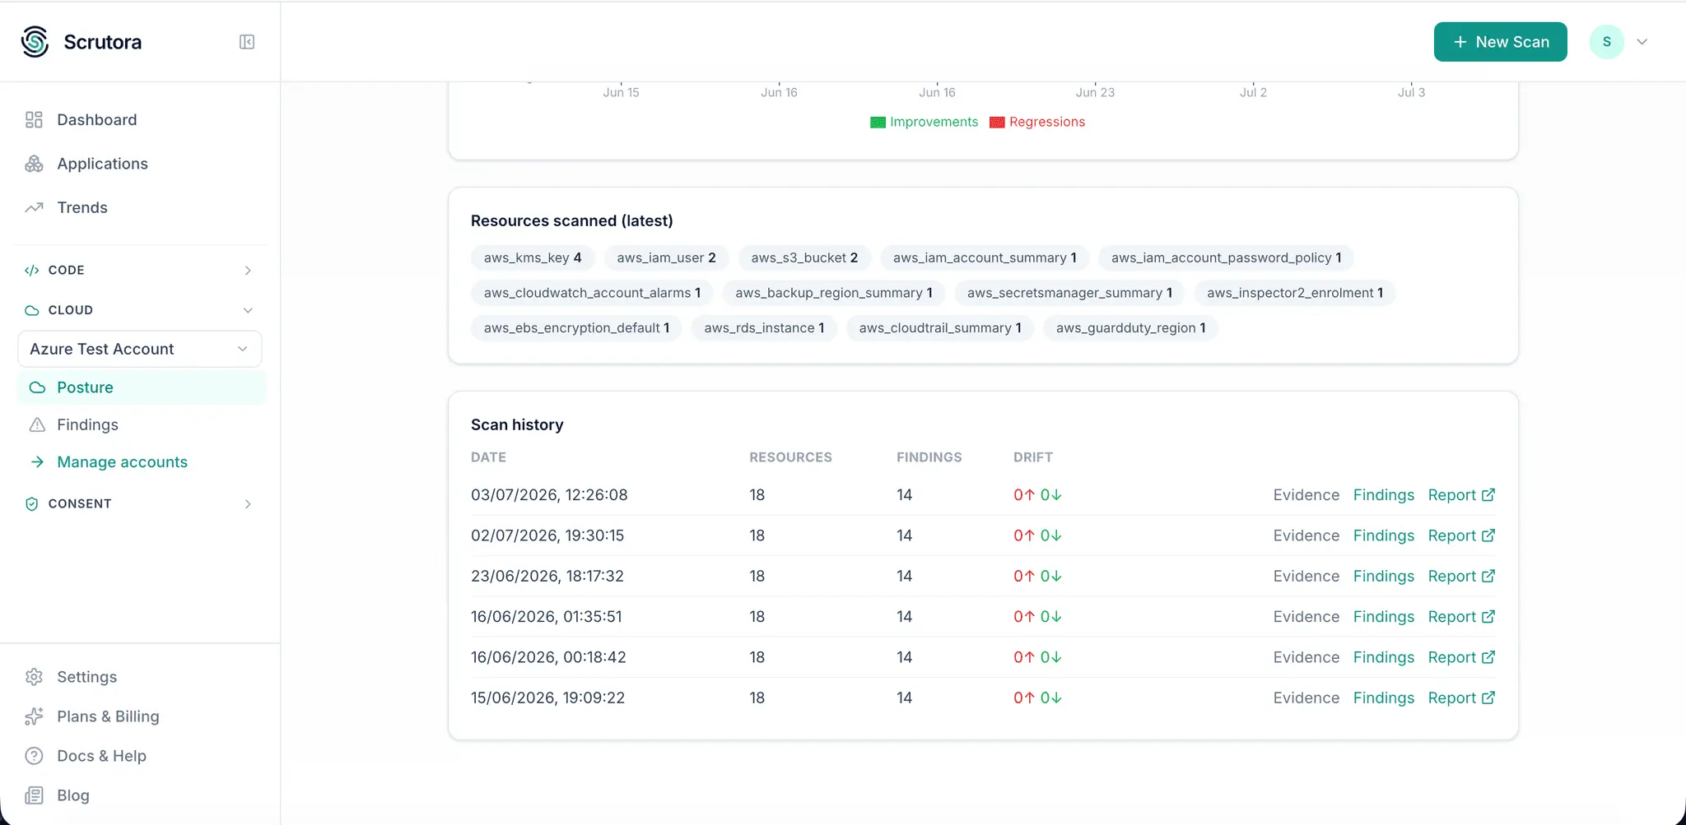1686x825 pixels.
Task: Toggle the Improvements legend swatch
Action: [x=878, y=123]
